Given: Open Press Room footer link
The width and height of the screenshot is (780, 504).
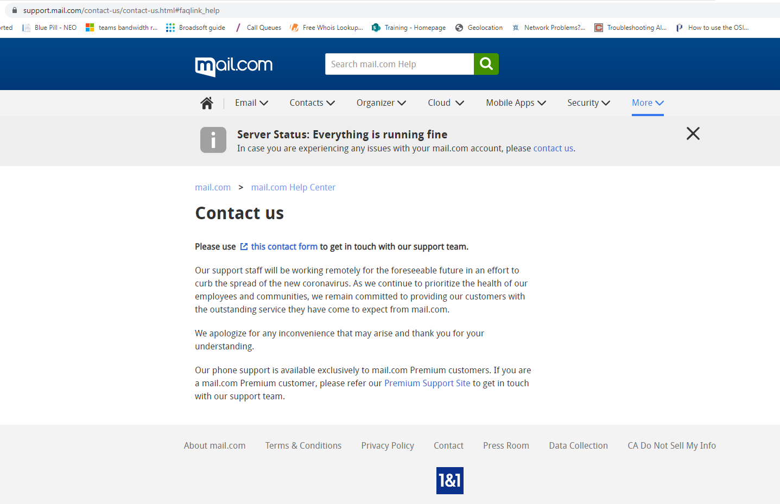Looking at the screenshot, I should coord(506,446).
